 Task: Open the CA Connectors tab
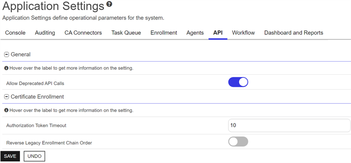pyautogui.click(x=83, y=33)
